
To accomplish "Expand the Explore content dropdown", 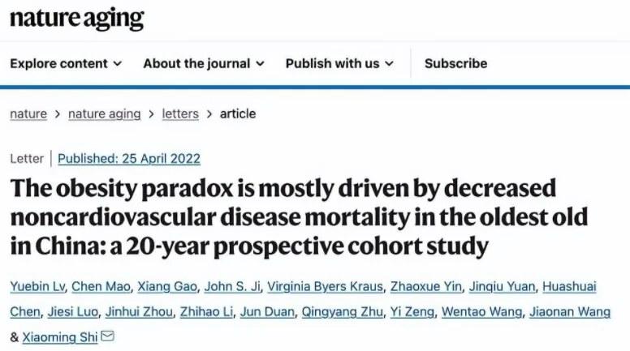I will coord(66,63).
